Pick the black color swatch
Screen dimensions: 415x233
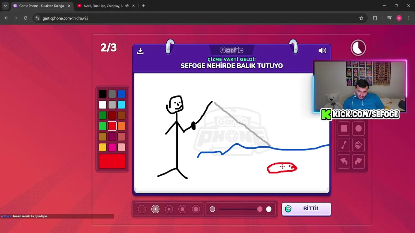pyautogui.click(x=102, y=94)
